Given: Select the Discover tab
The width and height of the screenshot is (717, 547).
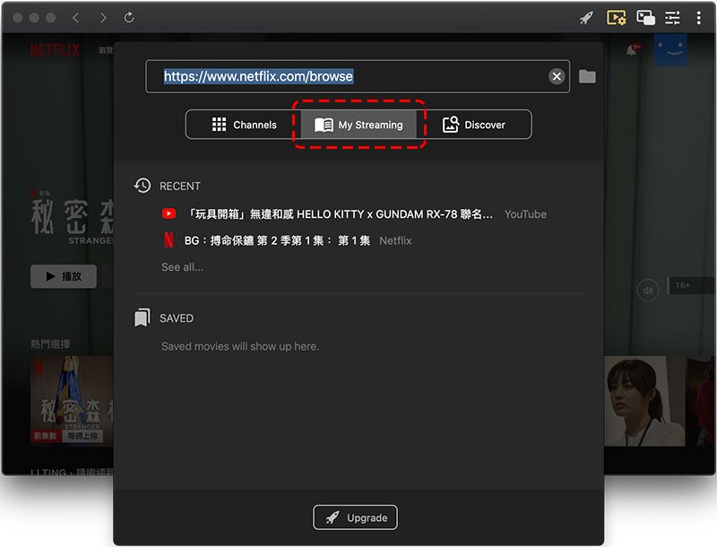Looking at the screenshot, I should [x=480, y=124].
